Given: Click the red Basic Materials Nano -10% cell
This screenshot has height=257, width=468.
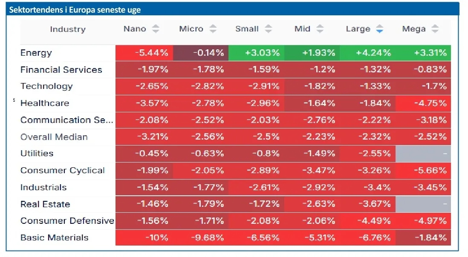Looking at the screenshot, I should (x=144, y=237).
